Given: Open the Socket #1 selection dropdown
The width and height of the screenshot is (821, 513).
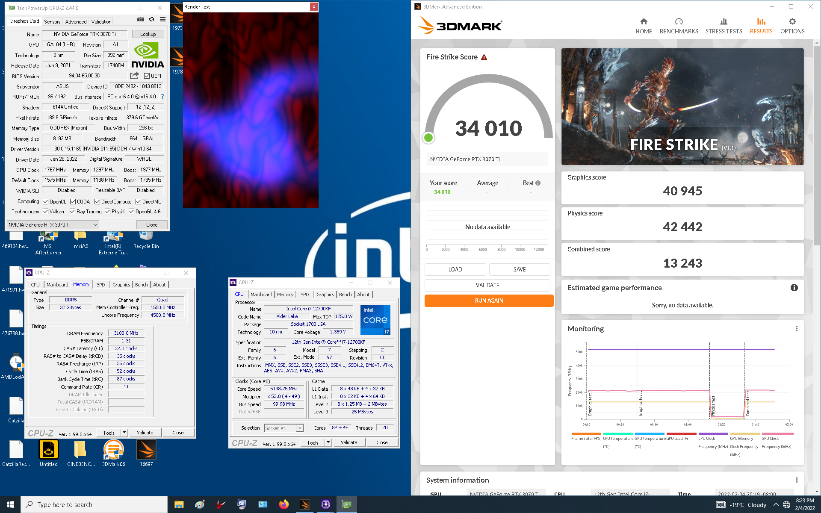Looking at the screenshot, I should tap(284, 428).
